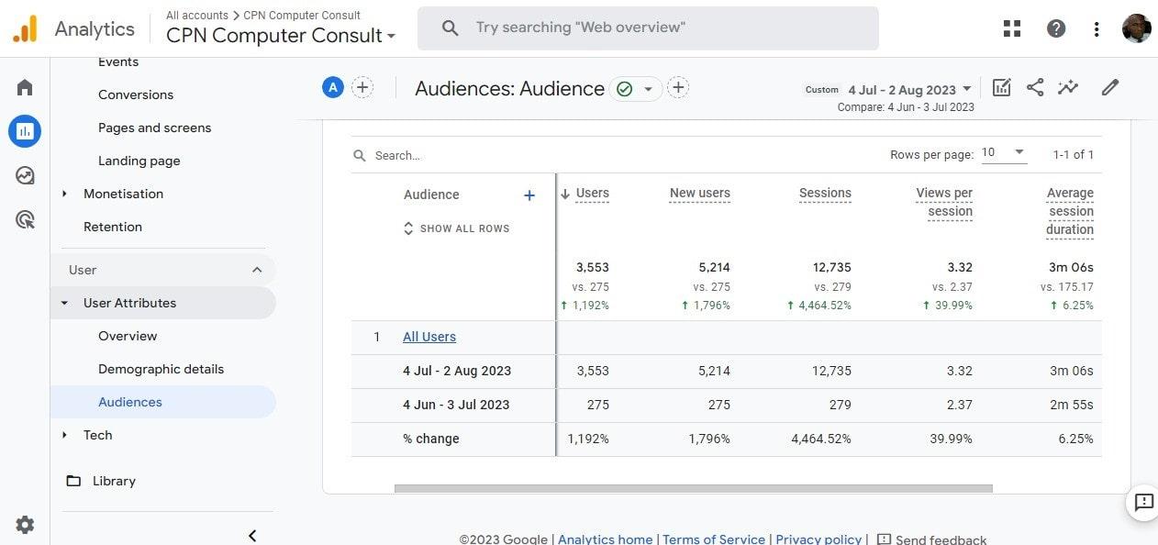Open the Google apps grid icon
This screenshot has width=1158, height=545.
pos(1012,28)
